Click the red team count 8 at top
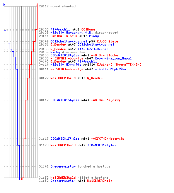The width and height of the screenshot is (174, 193). [37, 5]
